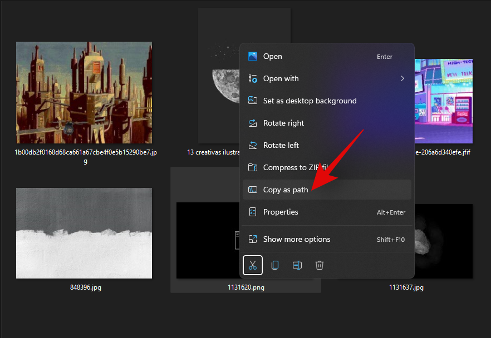Click the Cut scissors icon
The height and width of the screenshot is (338, 491).
point(253,265)
